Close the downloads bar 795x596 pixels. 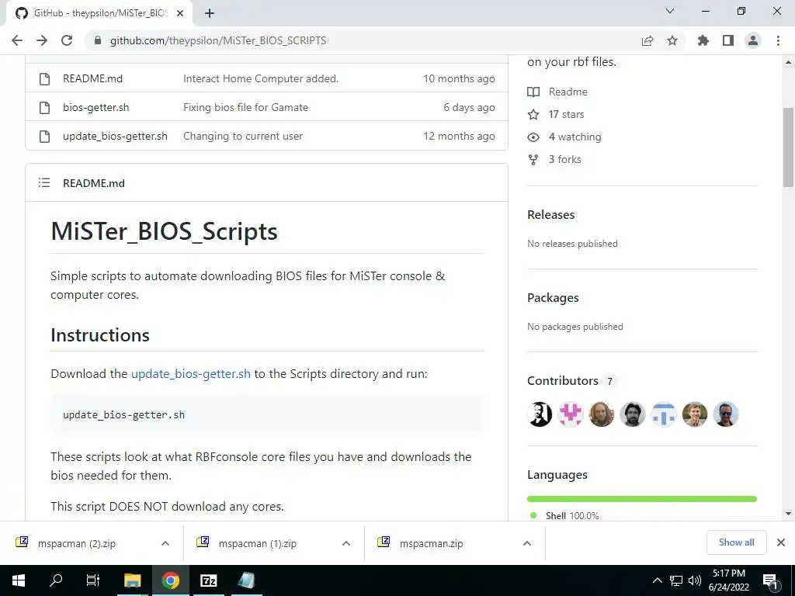coord(781,542)
